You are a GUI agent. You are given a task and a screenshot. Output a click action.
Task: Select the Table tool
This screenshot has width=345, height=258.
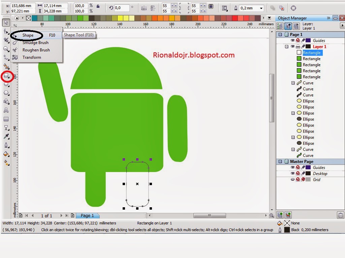[x=6, y=119]
